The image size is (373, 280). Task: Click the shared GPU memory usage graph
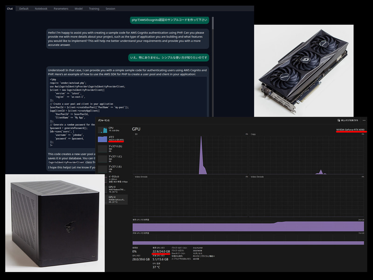248,239
